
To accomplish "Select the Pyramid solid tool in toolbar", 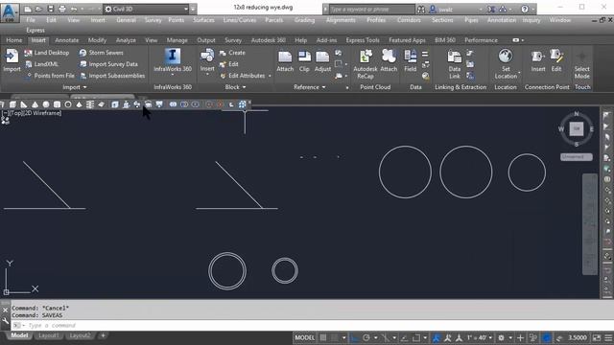I will pos(79,104).
